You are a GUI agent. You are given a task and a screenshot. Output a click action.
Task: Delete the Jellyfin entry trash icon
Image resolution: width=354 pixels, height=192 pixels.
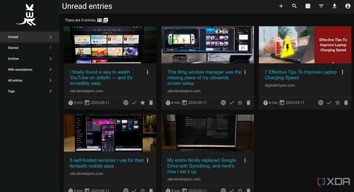tap(151, 103)
